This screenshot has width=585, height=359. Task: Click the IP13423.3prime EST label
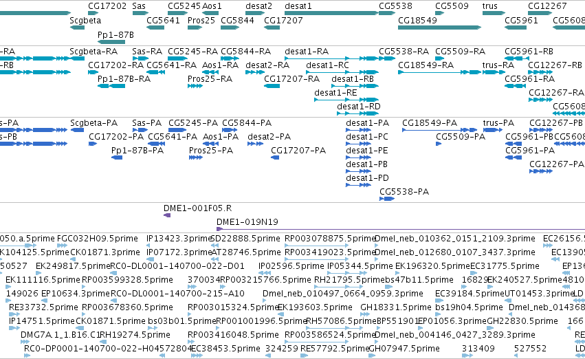point(179,239)
